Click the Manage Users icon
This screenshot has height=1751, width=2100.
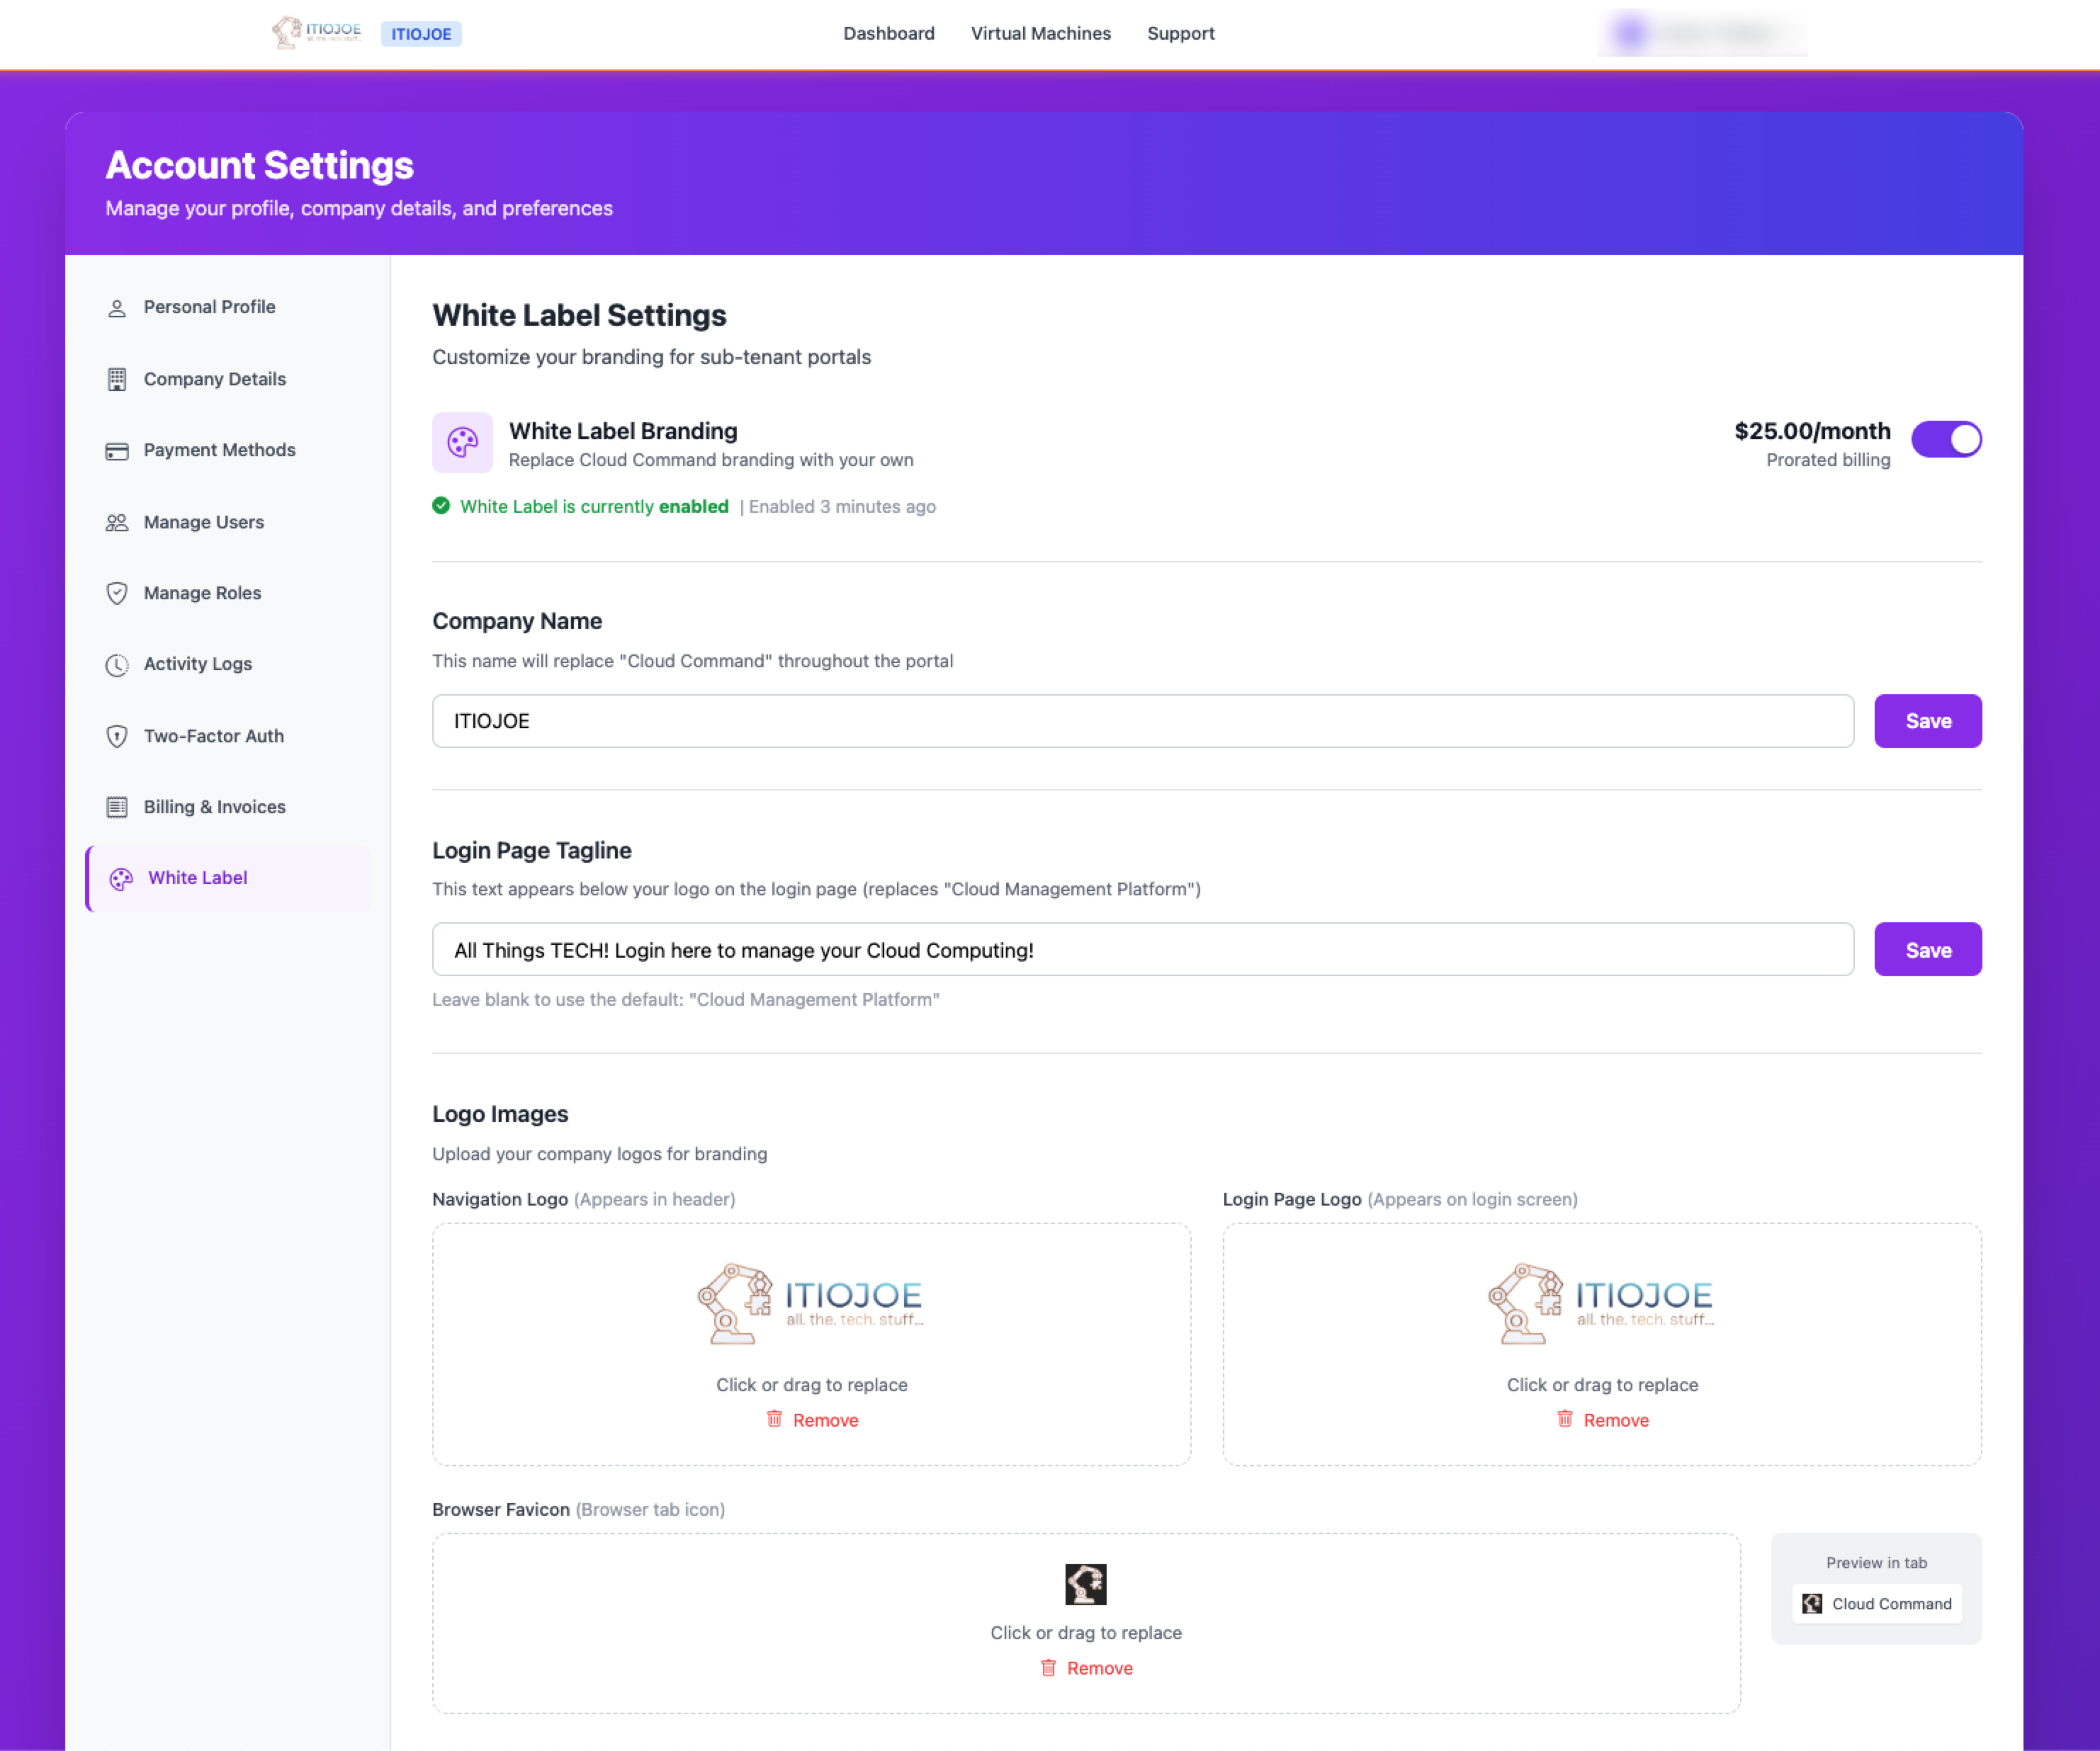(x=117, y=522)
